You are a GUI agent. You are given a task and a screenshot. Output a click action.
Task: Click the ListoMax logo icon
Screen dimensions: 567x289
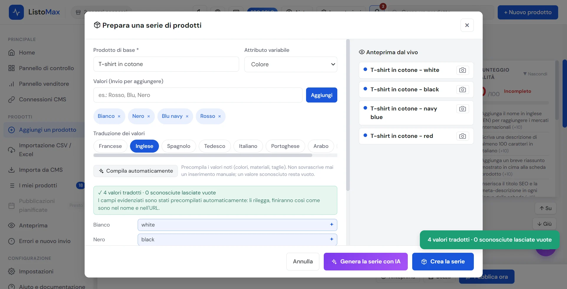(16, 12)
